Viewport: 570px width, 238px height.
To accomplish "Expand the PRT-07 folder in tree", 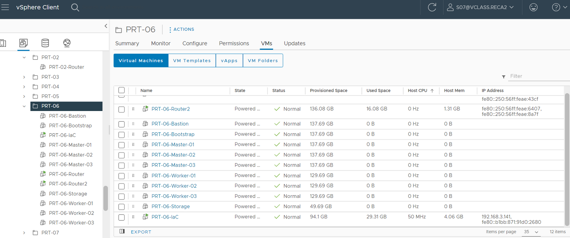I will tap(24, 233).
